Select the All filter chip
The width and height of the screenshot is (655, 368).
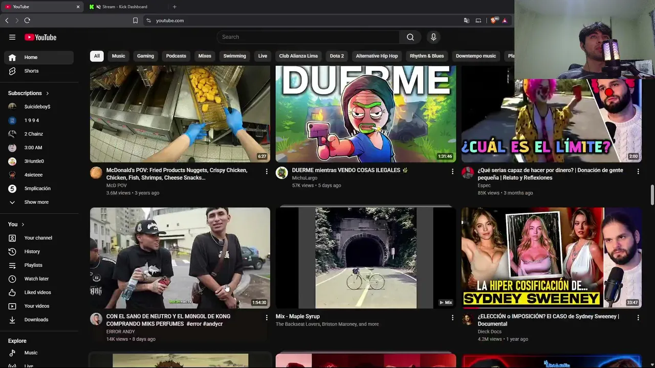coord(97,56)
